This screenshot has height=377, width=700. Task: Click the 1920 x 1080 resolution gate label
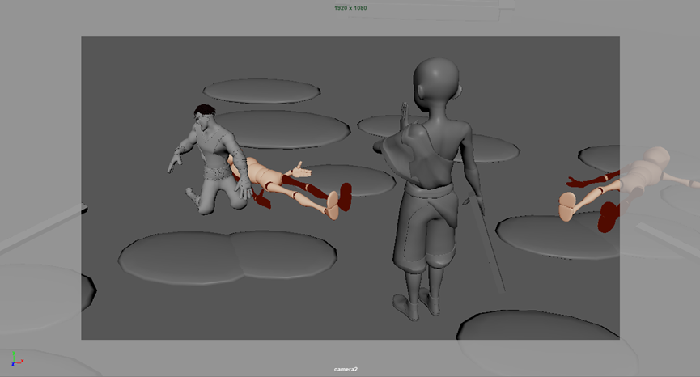click(x=350, y=7)
